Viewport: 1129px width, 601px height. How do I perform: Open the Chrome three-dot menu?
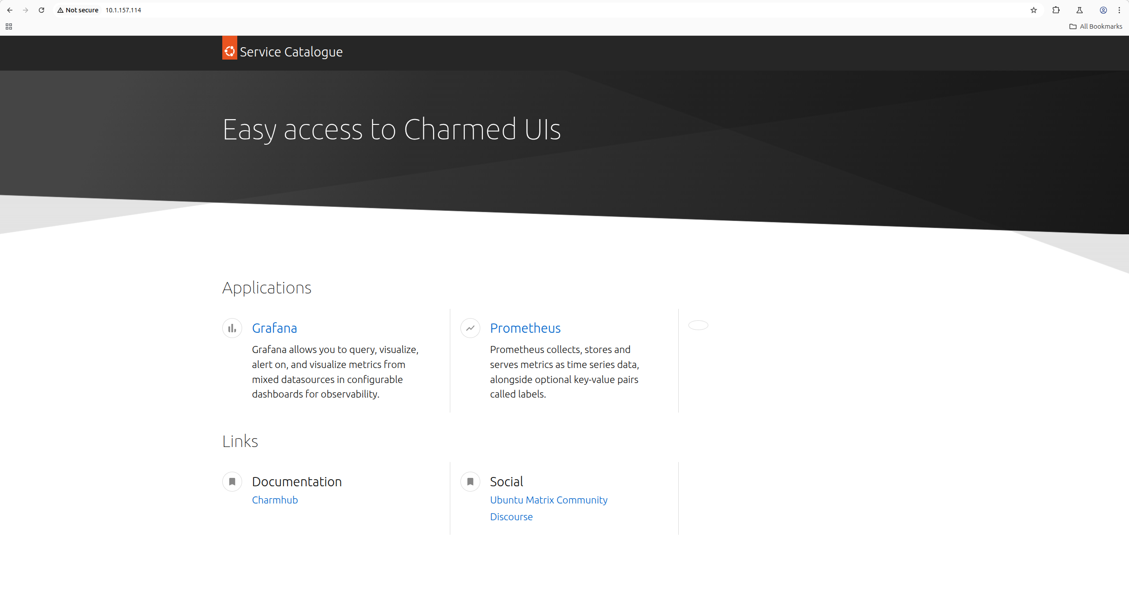[1119, 10]
